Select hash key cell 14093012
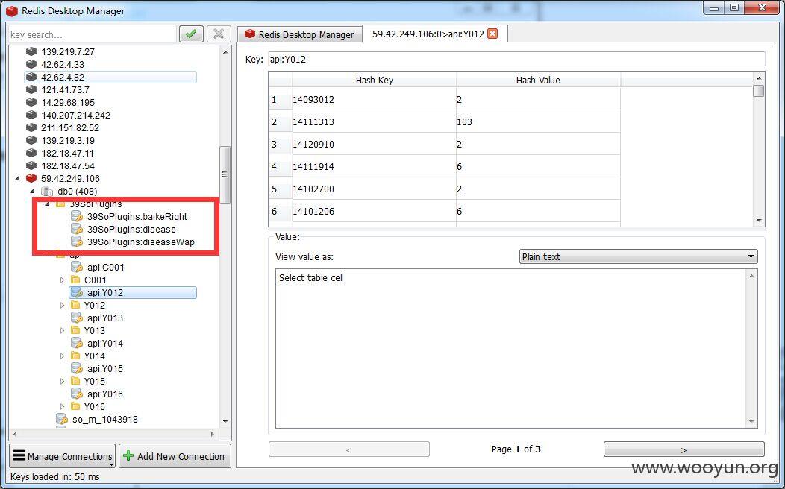The image size is (785, 489). point(374,99)
